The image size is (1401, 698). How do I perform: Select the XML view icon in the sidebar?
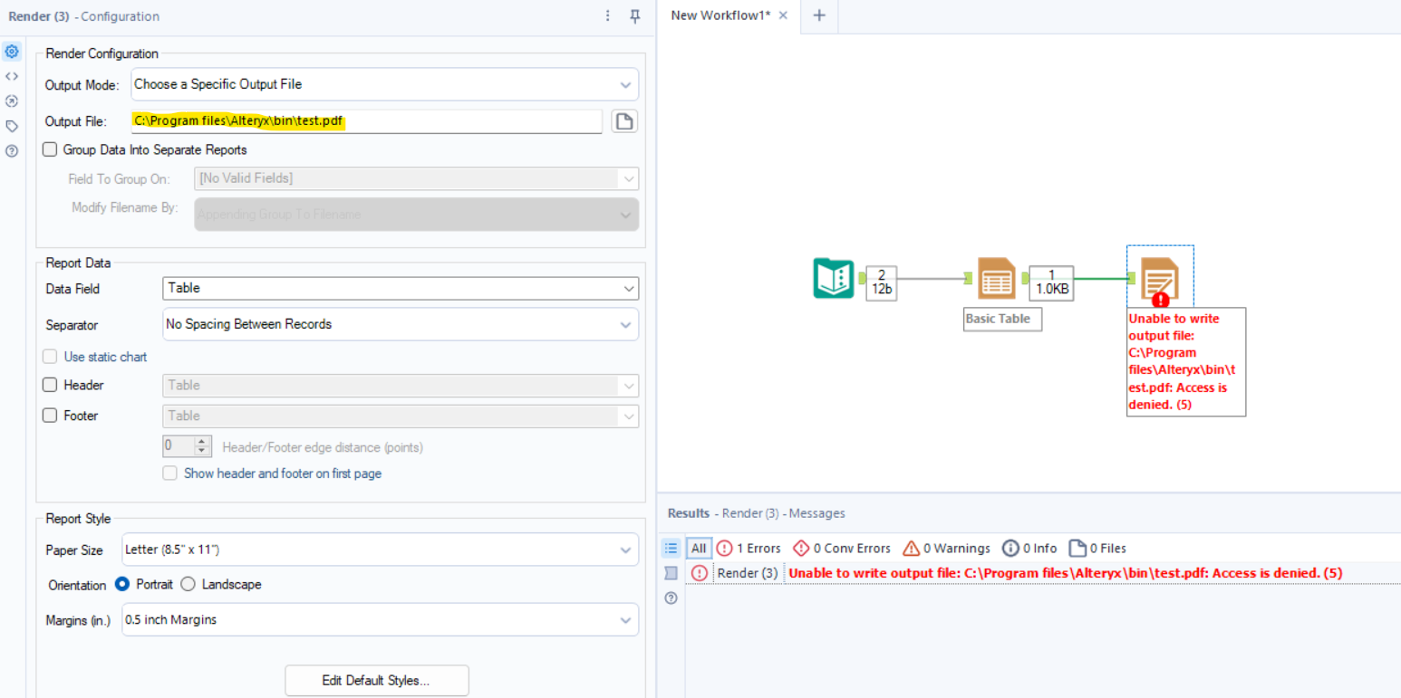[x=12, y=76]
